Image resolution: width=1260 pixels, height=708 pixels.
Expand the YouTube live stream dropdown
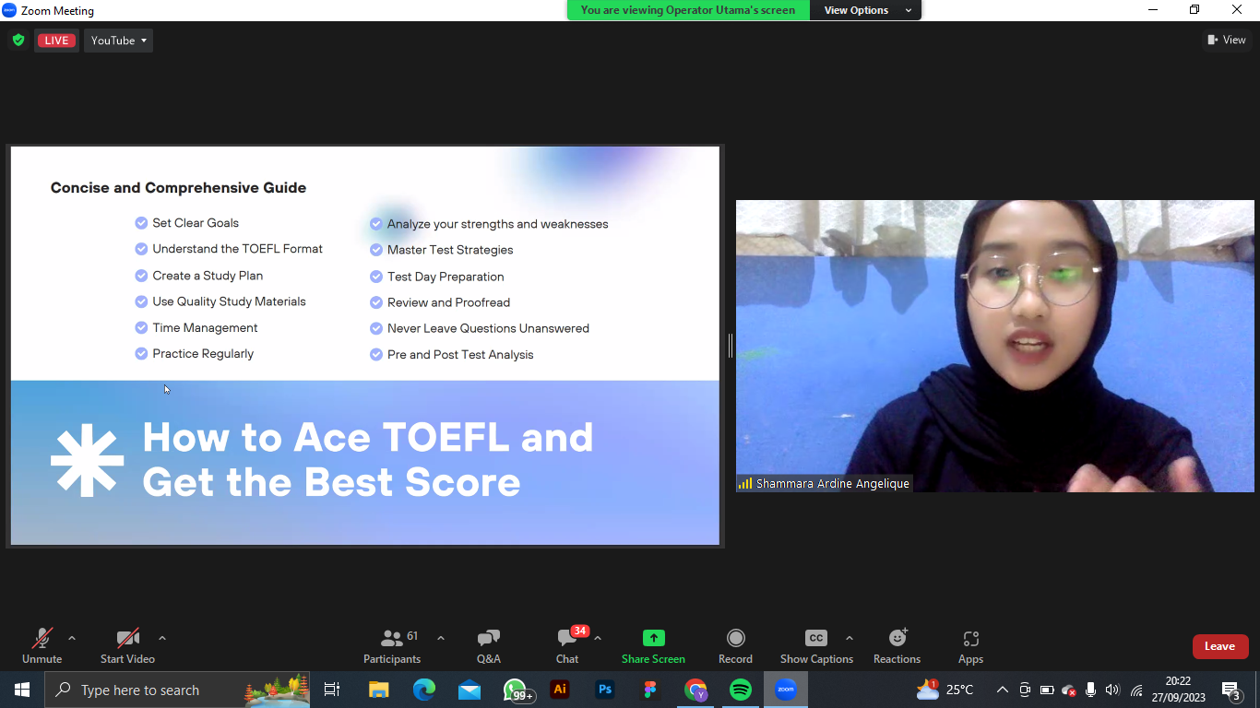tap(119, 41)
